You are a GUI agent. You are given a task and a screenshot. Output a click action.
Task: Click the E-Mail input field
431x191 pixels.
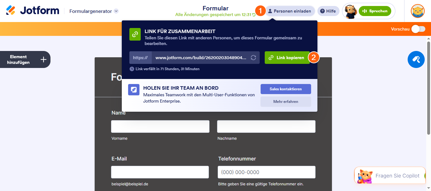[x=160, y=172]
